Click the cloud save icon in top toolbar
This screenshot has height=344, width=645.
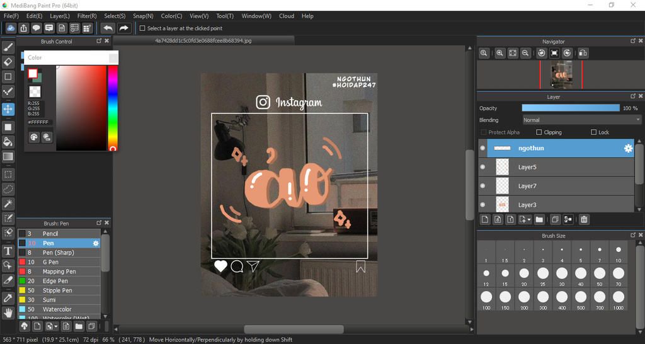[x=11, y=28]
